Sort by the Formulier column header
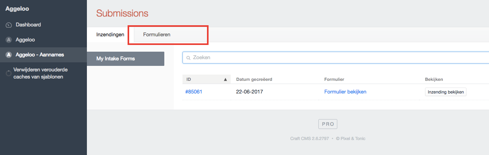 pyautogui.click(x=334, y=79)
